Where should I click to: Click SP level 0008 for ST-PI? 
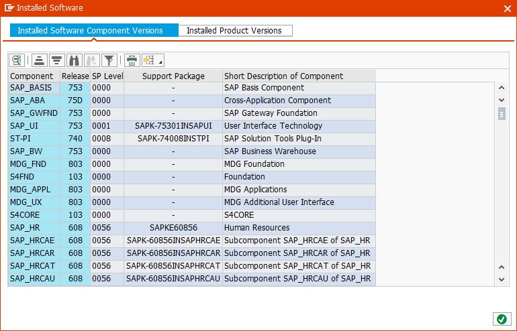[107, 139]
